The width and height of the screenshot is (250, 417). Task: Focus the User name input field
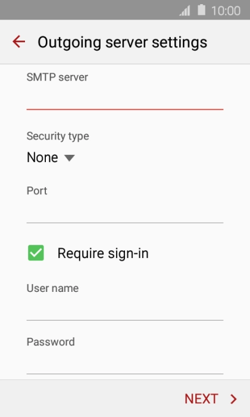(125, 309)
